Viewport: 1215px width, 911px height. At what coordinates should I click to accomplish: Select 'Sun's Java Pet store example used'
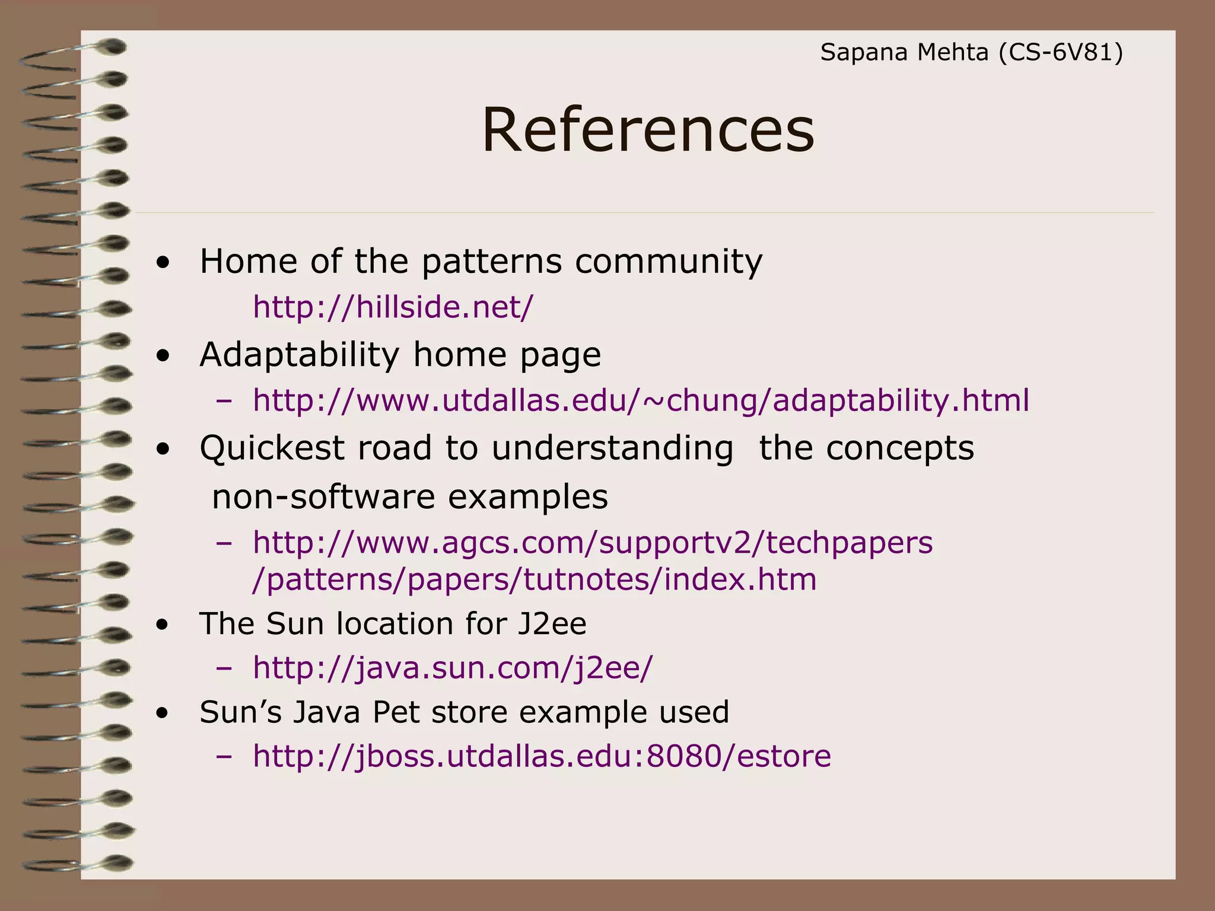point(464,712)
